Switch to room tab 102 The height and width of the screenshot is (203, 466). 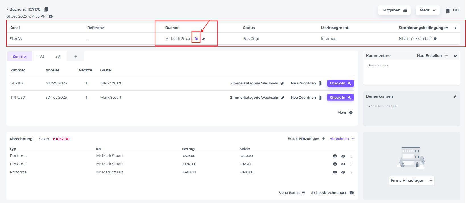[41, 56]
